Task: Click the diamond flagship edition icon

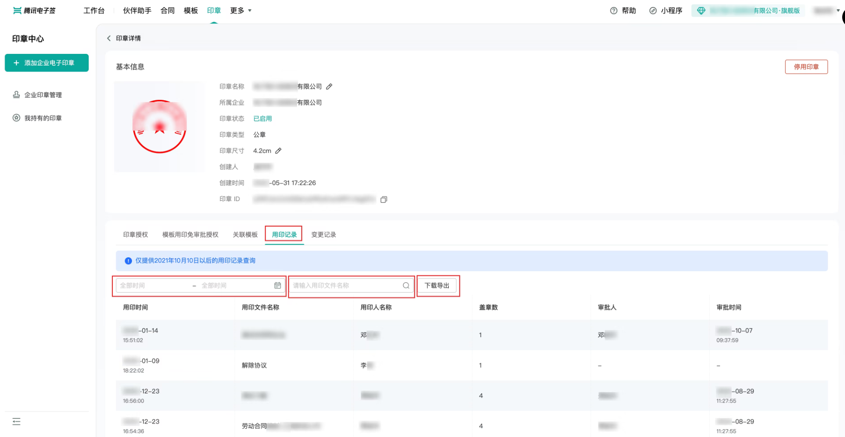Action: (x=701, y=11)
